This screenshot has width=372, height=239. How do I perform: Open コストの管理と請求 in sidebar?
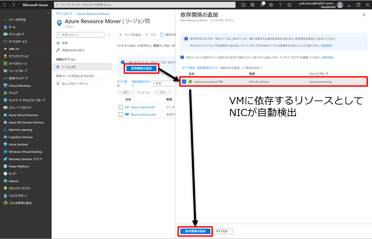click(x=18, y=203)
